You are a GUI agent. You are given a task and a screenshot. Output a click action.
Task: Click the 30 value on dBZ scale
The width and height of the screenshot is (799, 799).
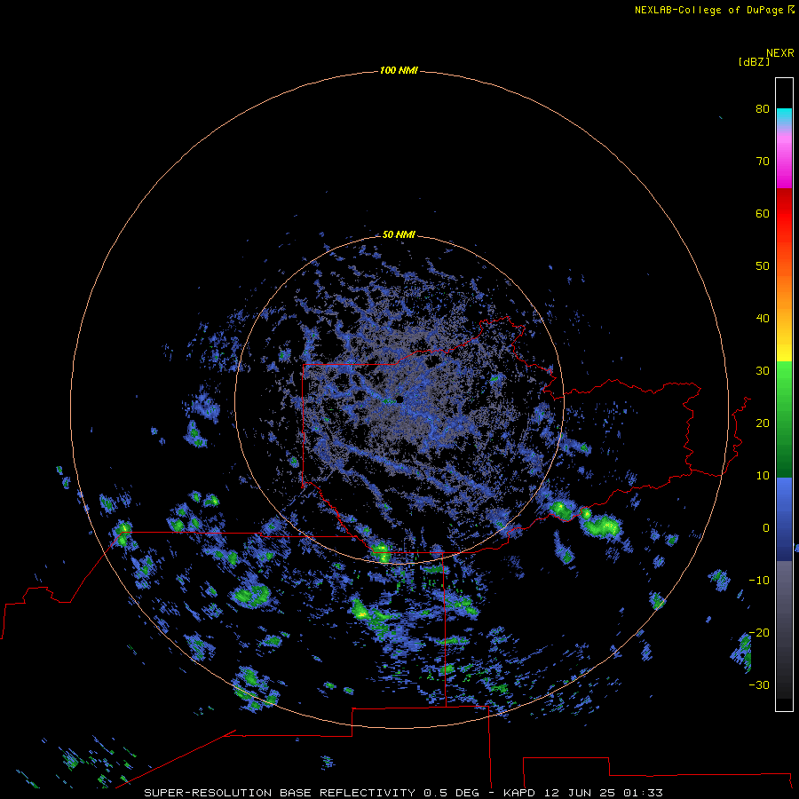click(x=763, y=370)
